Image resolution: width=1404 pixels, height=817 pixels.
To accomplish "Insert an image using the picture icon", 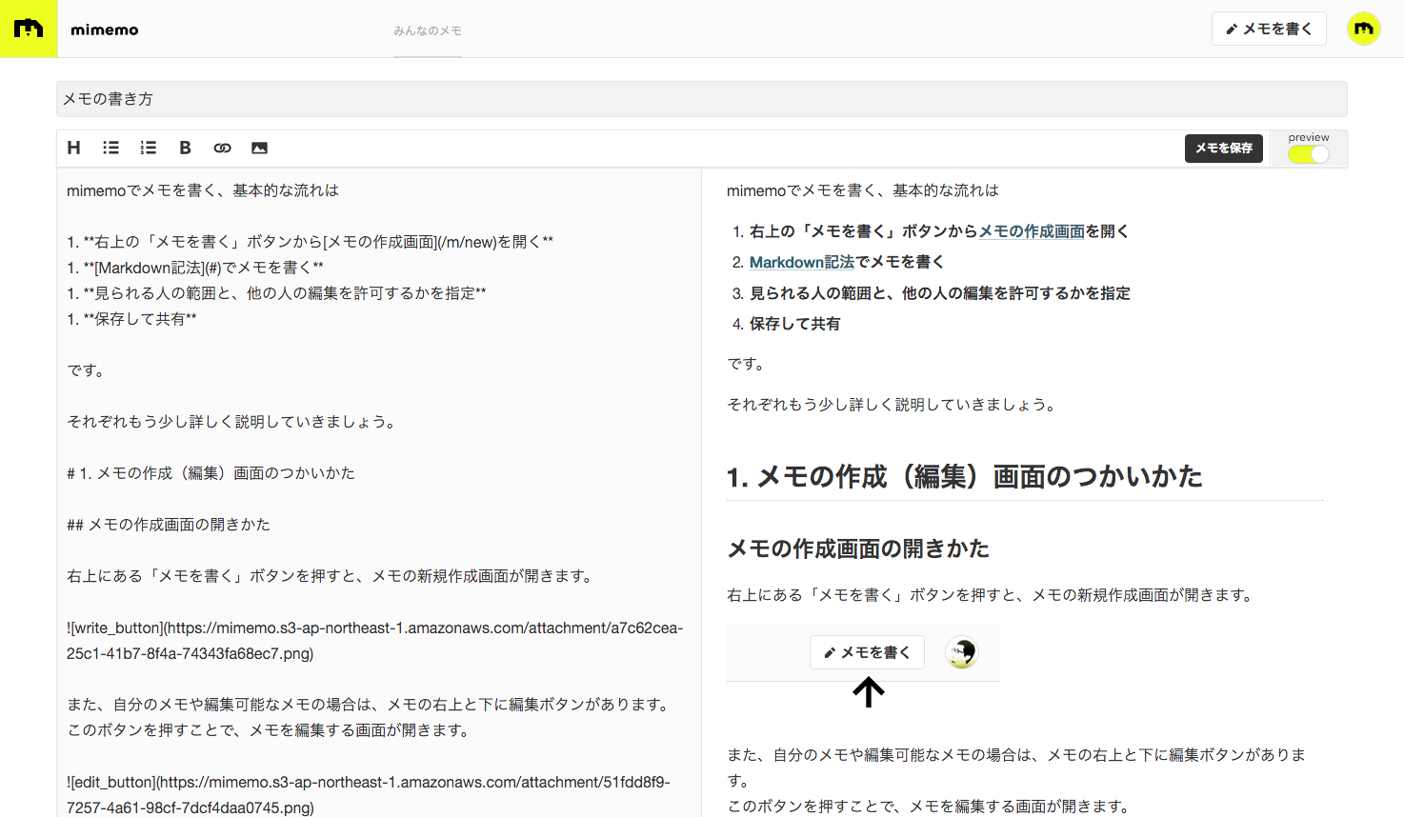I will pyautogui.click(x=259, y=148).
